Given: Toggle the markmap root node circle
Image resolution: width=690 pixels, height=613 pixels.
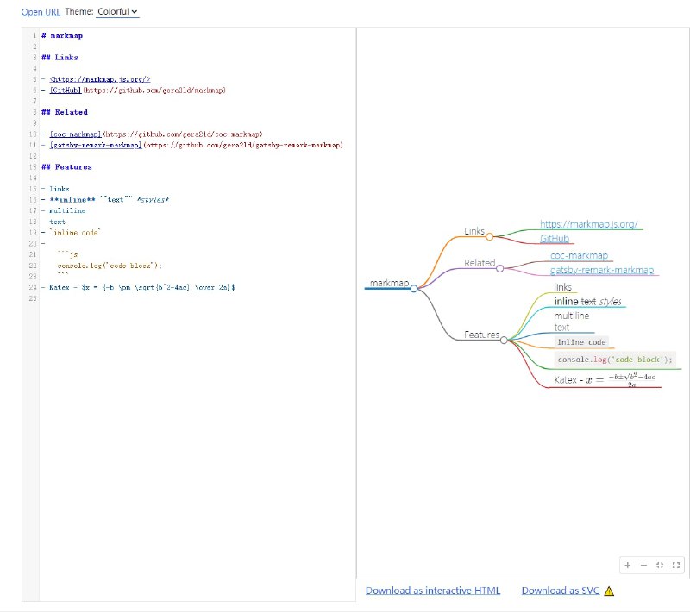Looking at the screenshot, I should pos(414,289).
